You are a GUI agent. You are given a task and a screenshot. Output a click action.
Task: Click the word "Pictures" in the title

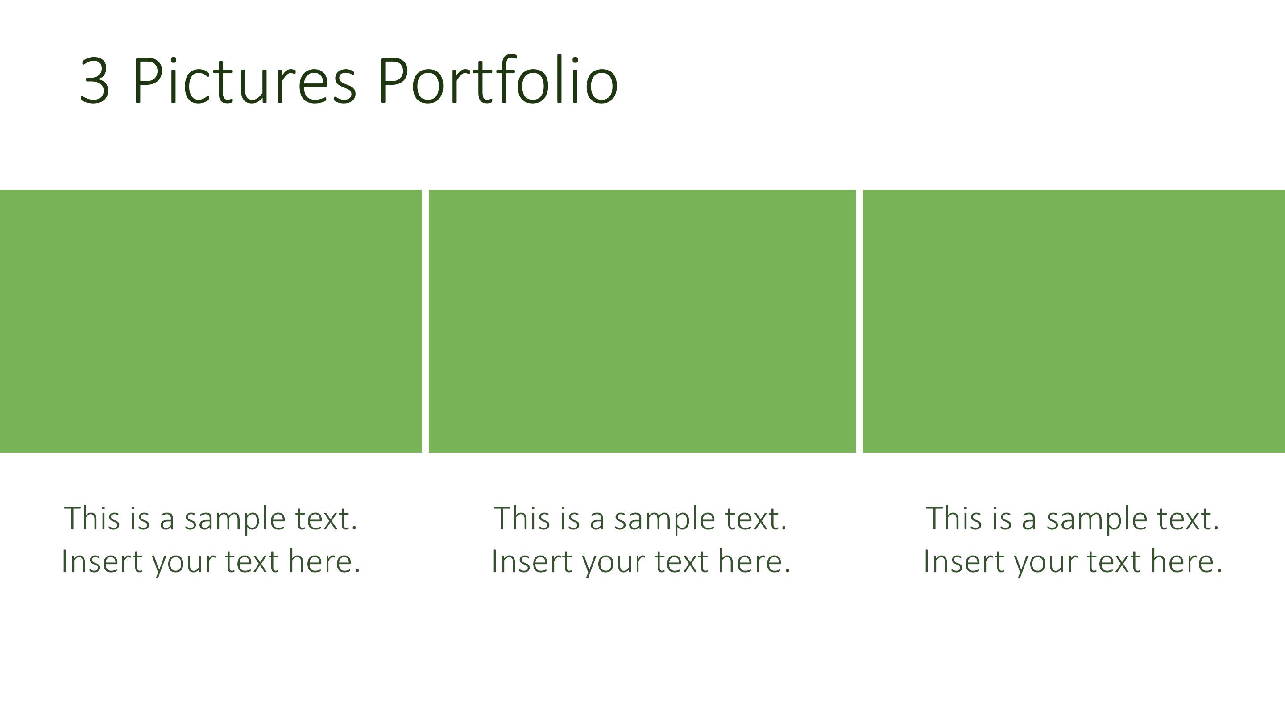point(245,81)
